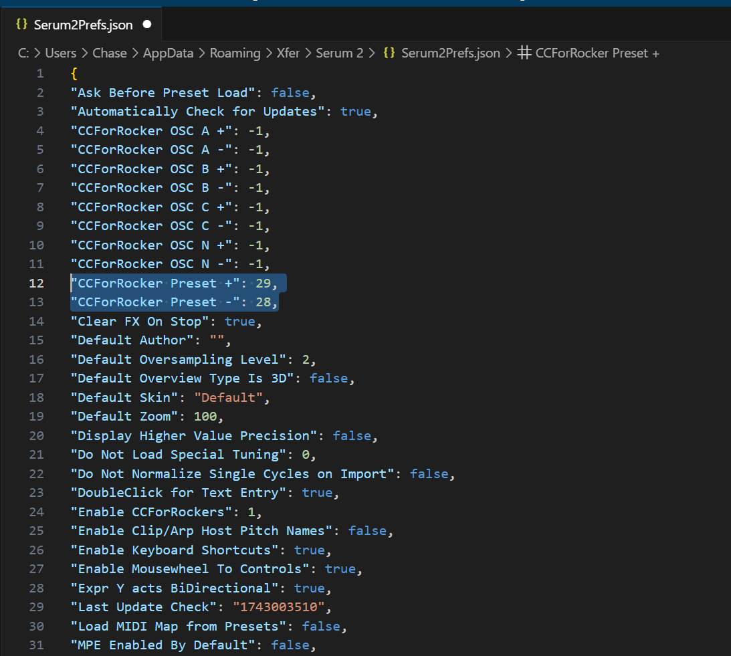
Task: Click the true value of Automatically Check for Updates
Action: point(356,112)
